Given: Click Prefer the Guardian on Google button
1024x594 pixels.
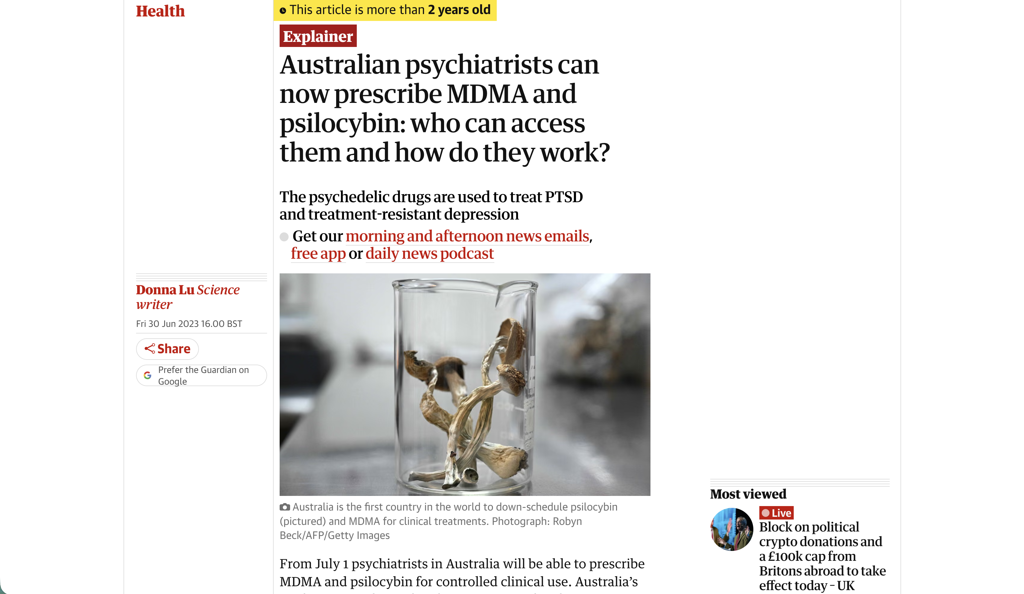Looking at the screenshot, I should 202,375.
